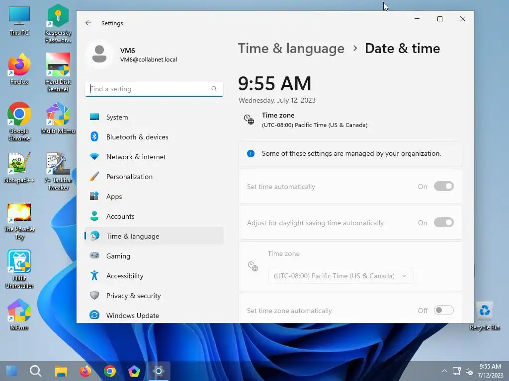Open taskbar Search
The width and height of the screenshot is (509, 381).
pos(35,371)
